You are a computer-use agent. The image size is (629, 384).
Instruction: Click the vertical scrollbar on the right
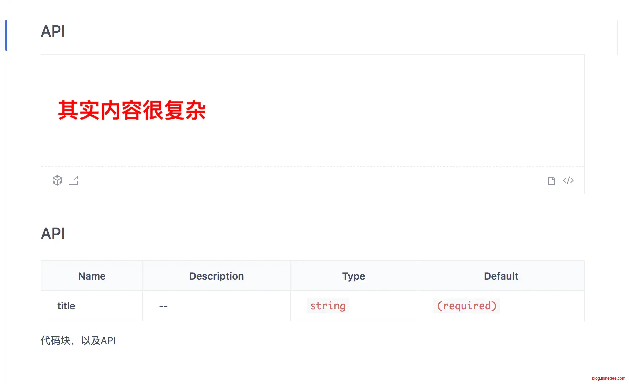click(618, 37)
